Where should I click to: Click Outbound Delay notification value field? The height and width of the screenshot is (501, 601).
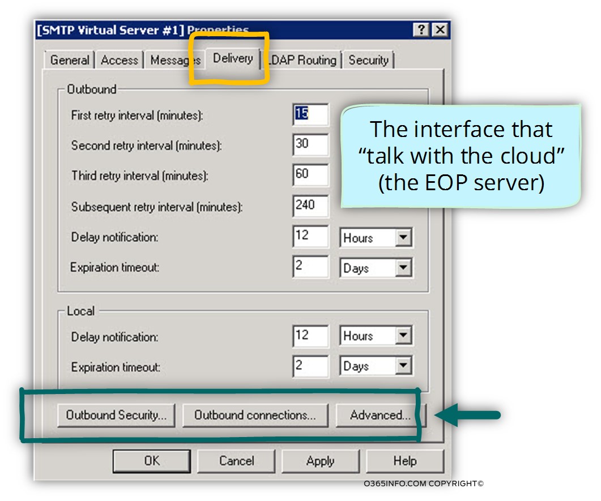pos(310,236)
